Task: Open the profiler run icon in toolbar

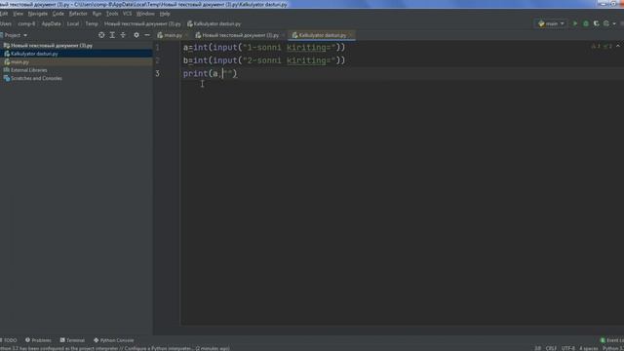Action: point(606,23)
